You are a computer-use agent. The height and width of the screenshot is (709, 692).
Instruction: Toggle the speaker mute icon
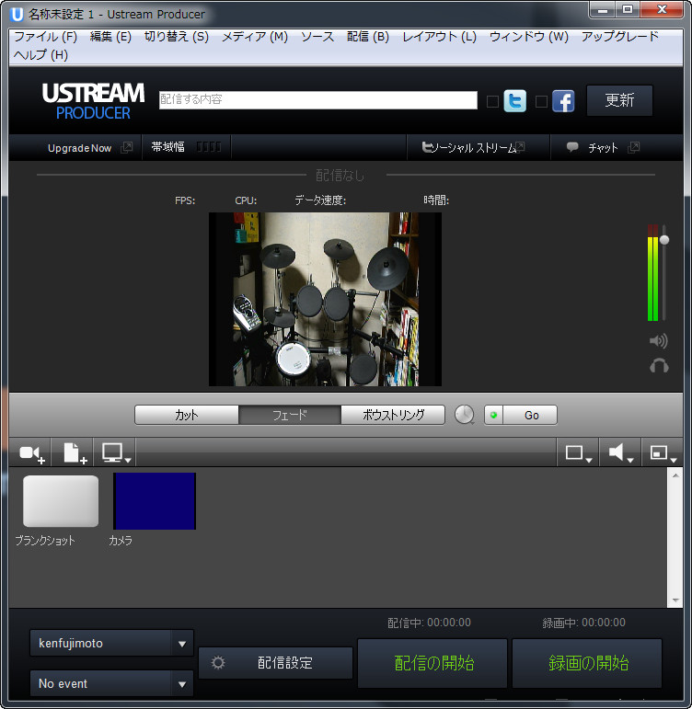pos(658,341)
